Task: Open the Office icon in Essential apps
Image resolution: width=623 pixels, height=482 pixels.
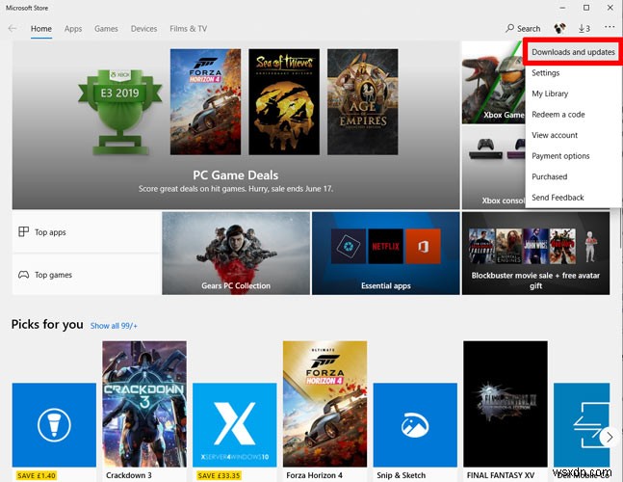Action: (423, 246)
